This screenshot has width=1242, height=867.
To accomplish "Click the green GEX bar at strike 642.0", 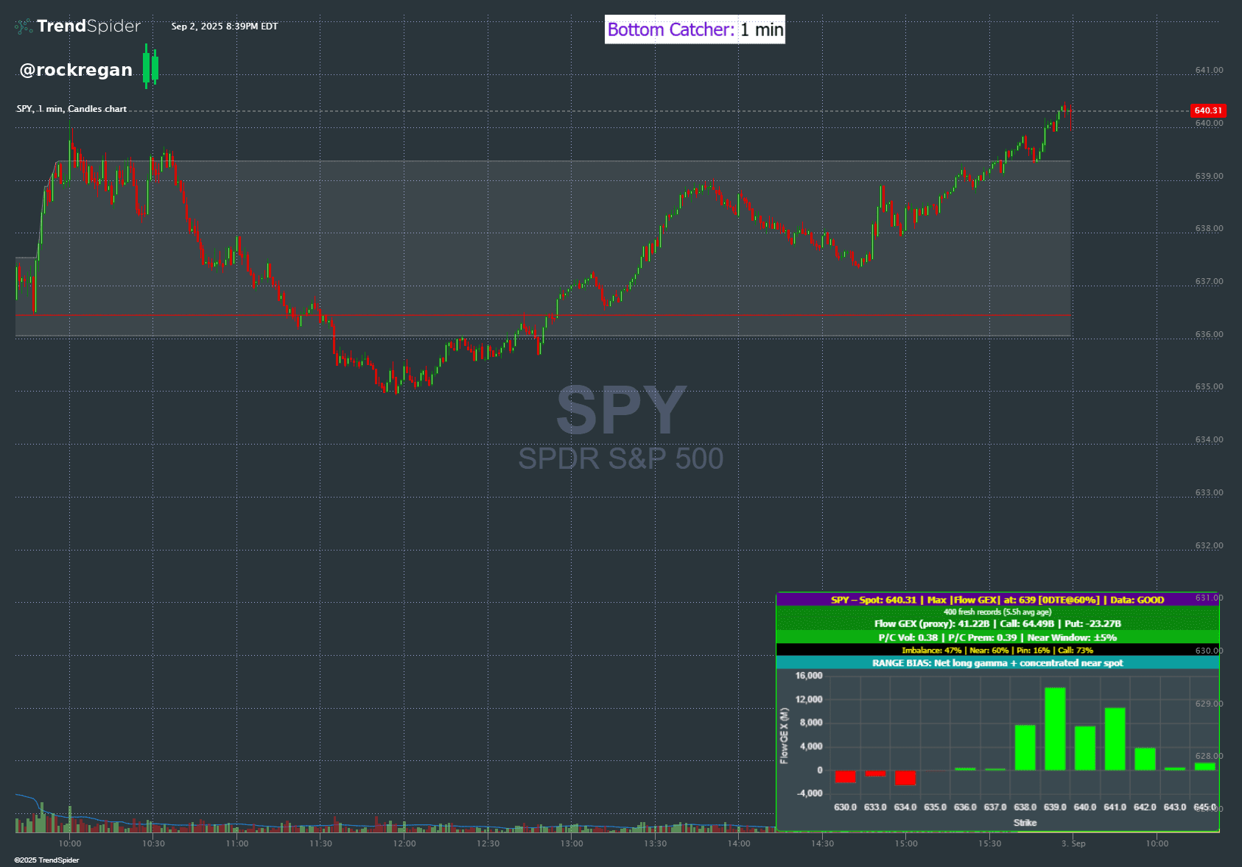I will 1145,759.
